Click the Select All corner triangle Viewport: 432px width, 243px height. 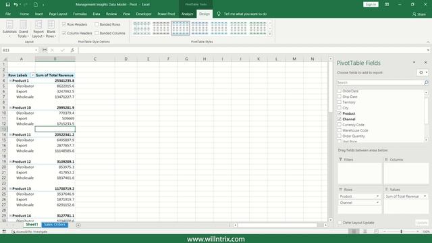pos(4,59)
